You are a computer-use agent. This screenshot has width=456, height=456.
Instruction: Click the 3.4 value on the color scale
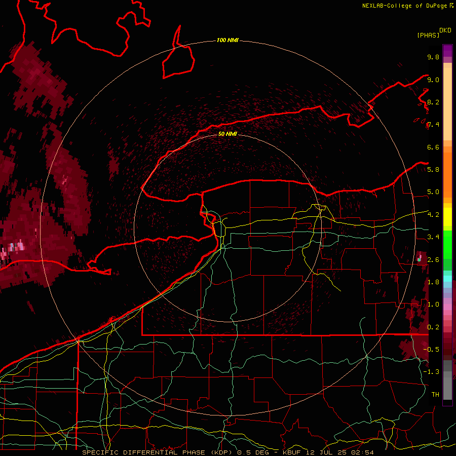pos(433,237)
